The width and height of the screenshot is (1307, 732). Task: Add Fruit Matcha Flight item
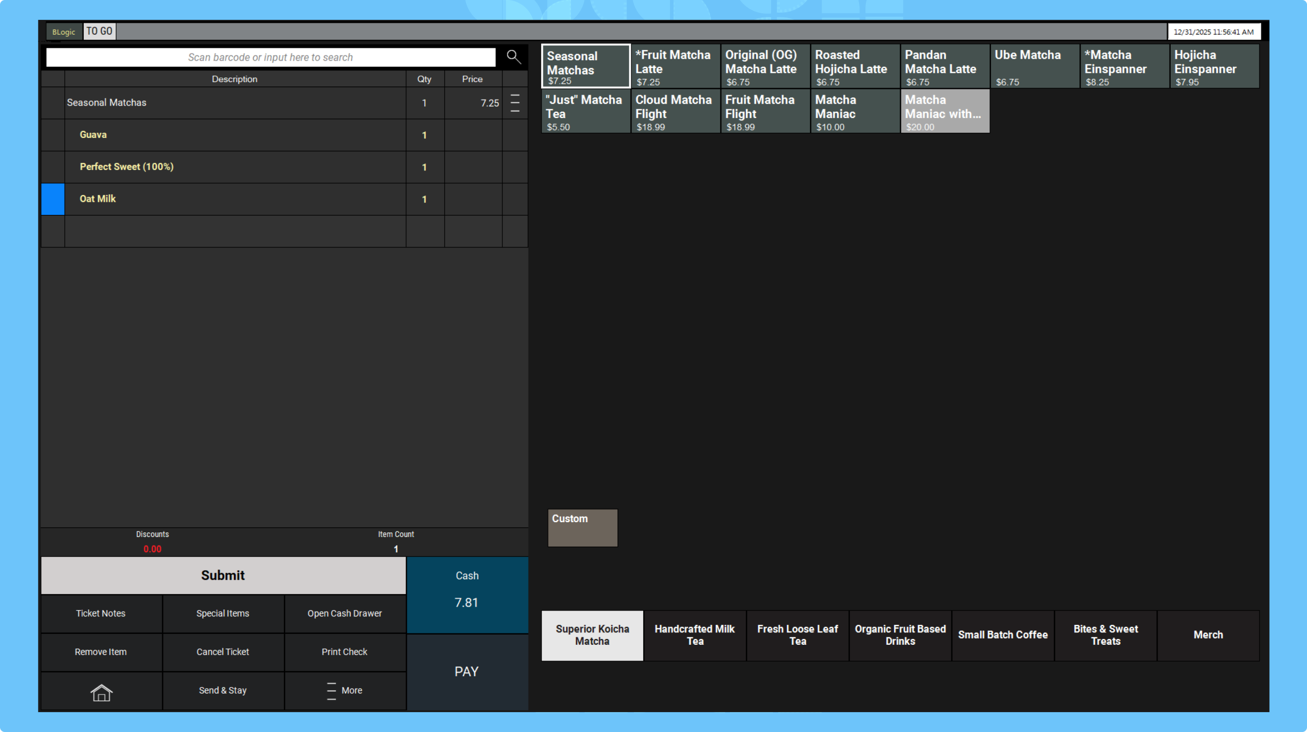765,111
